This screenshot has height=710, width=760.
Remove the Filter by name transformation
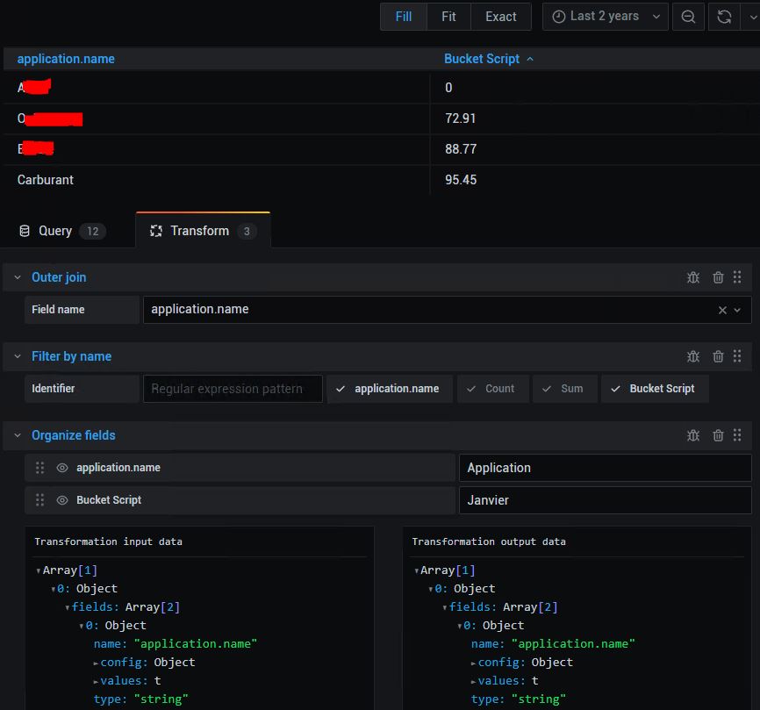718,356
